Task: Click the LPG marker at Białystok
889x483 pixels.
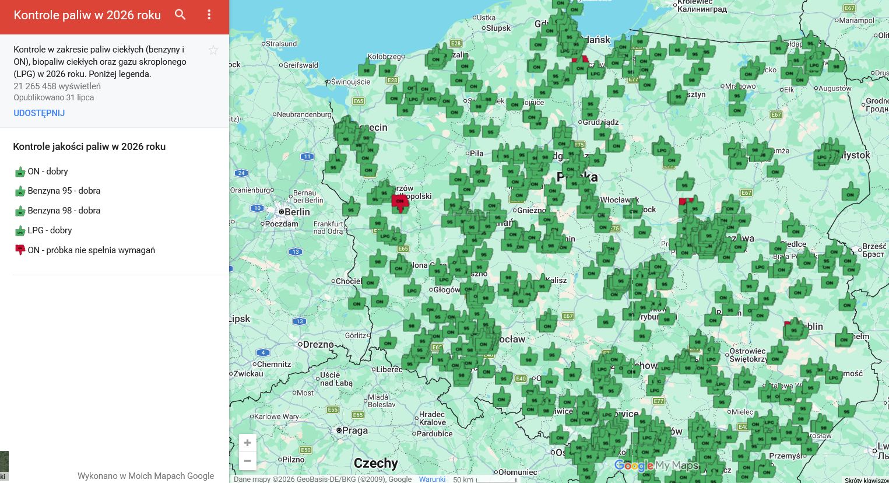Action: pyautogui.click(x=822, y=155)
